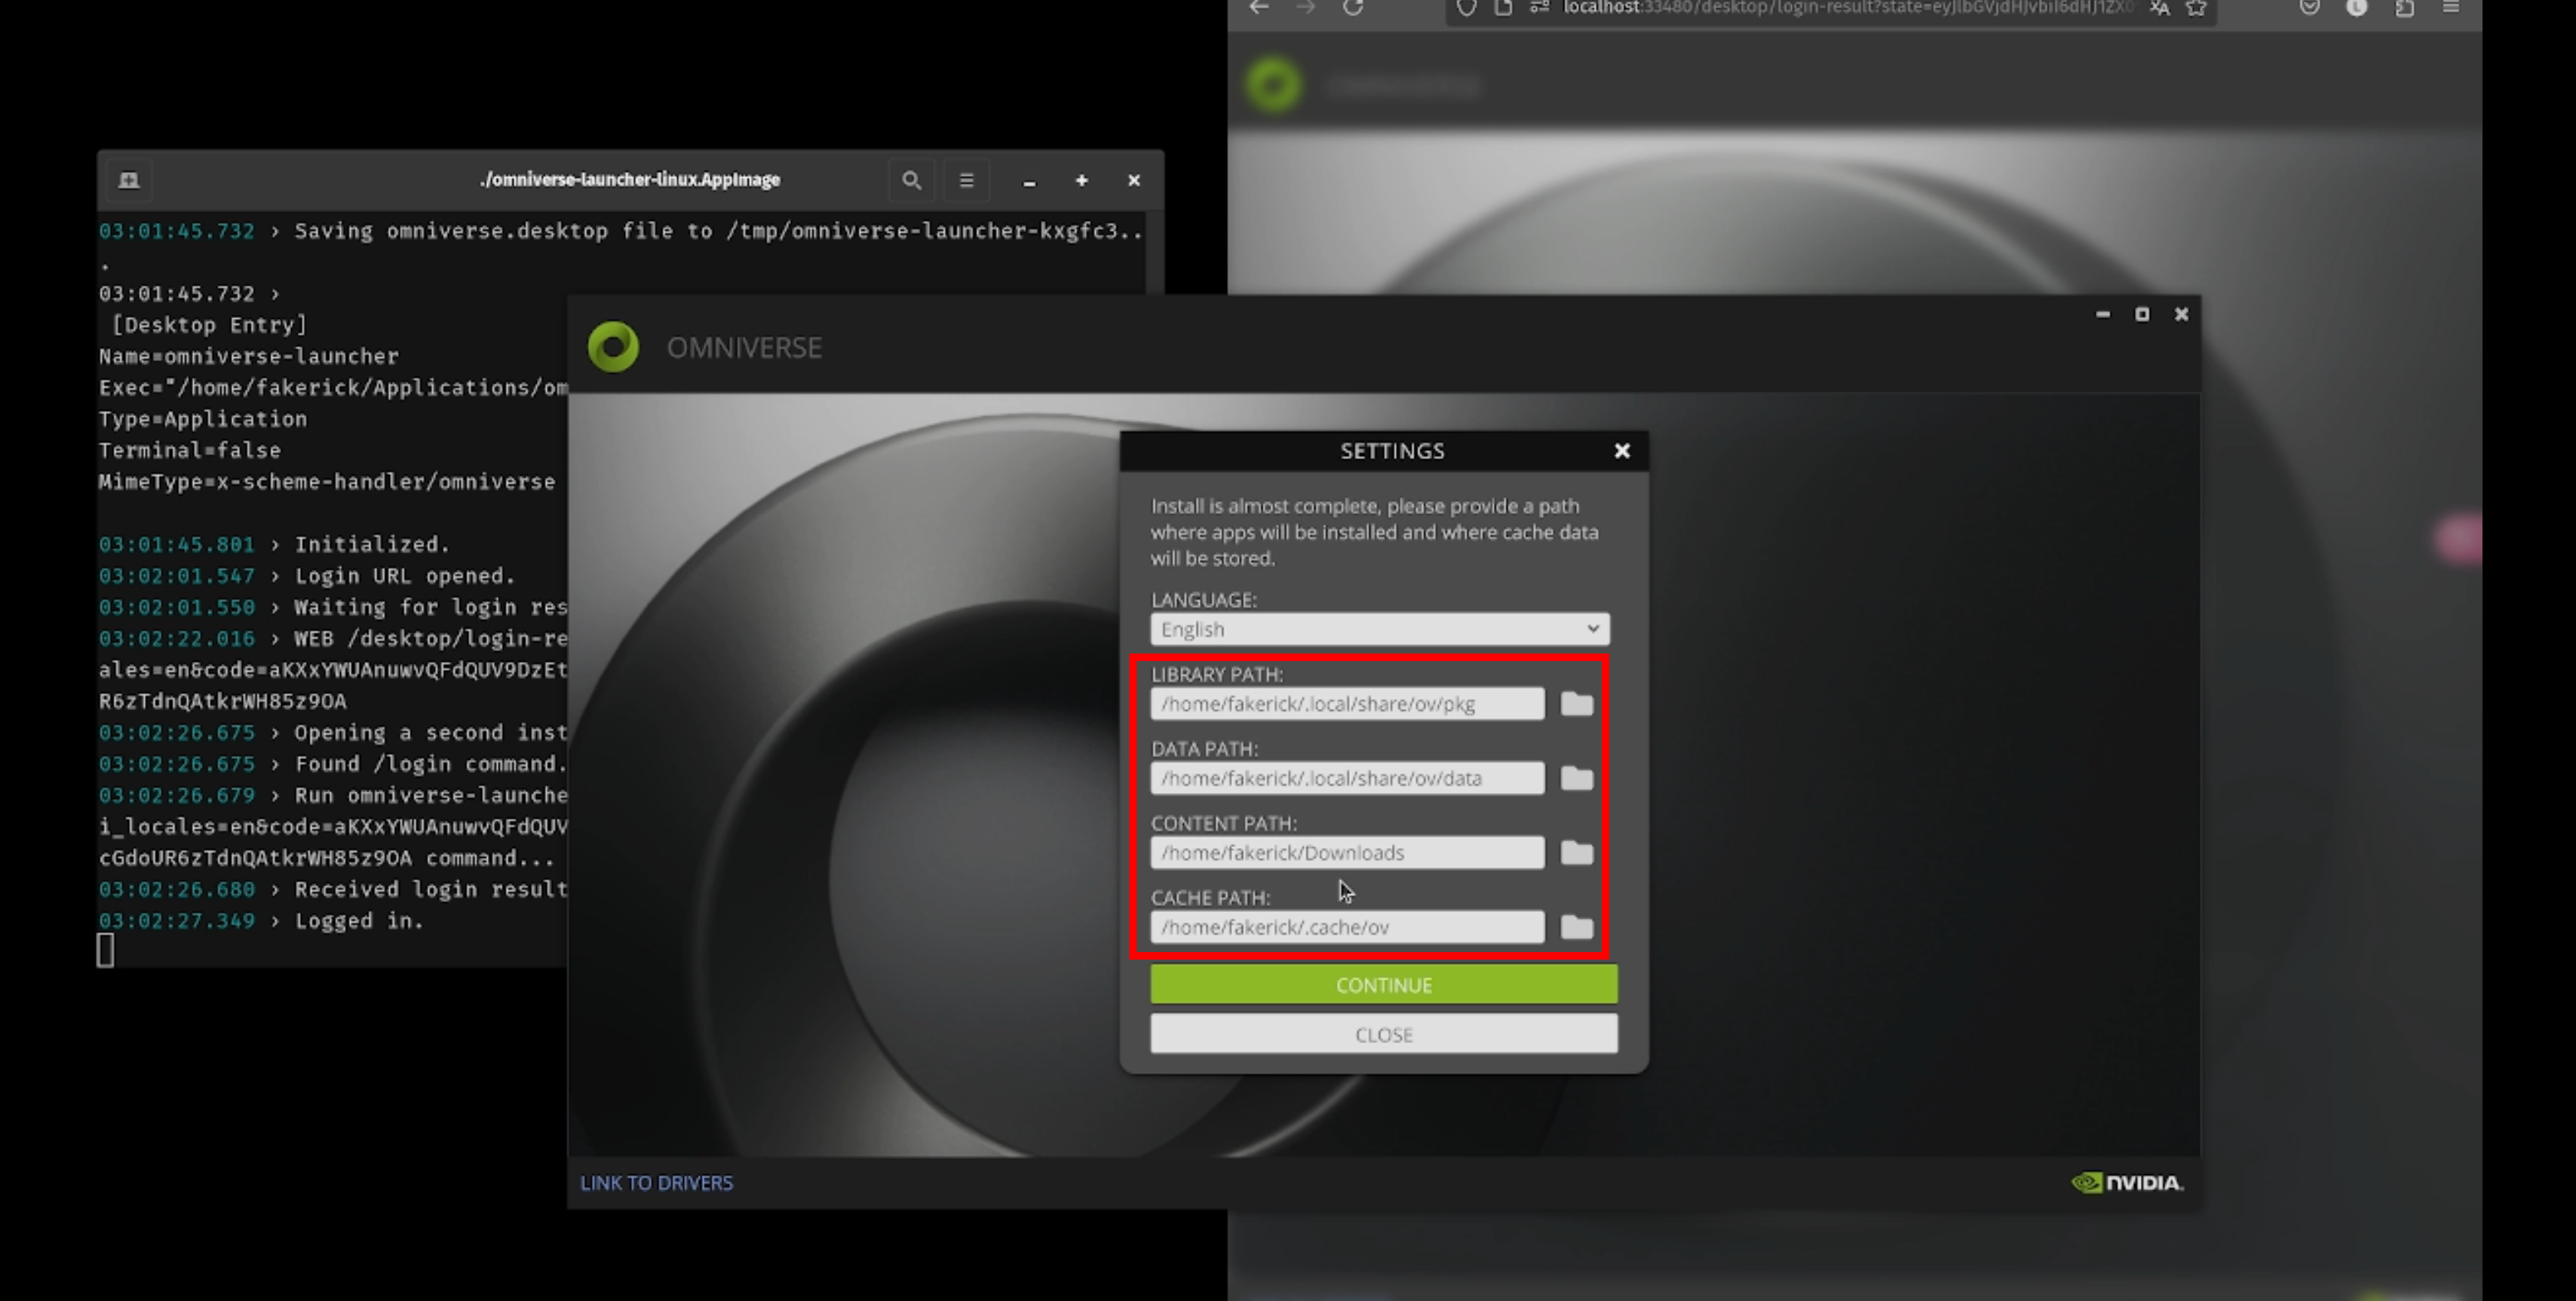Open the Language dropdown set to English

1379,629
